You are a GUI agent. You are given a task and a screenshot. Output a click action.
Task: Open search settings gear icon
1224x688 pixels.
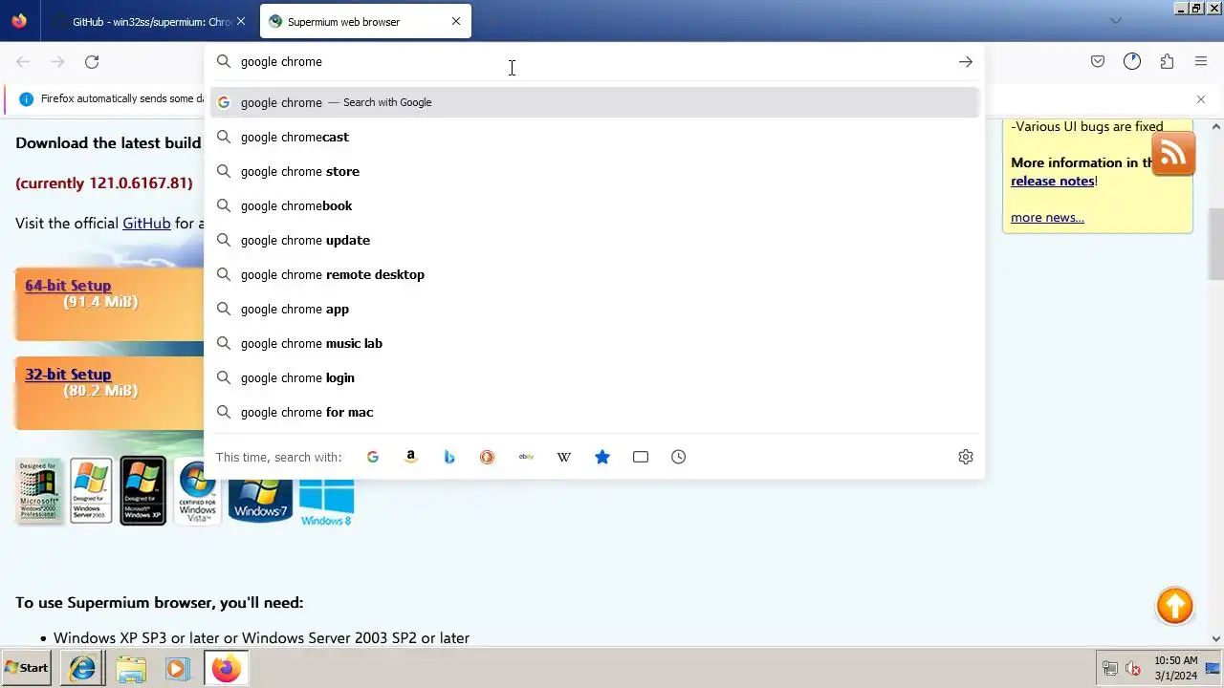966,457
